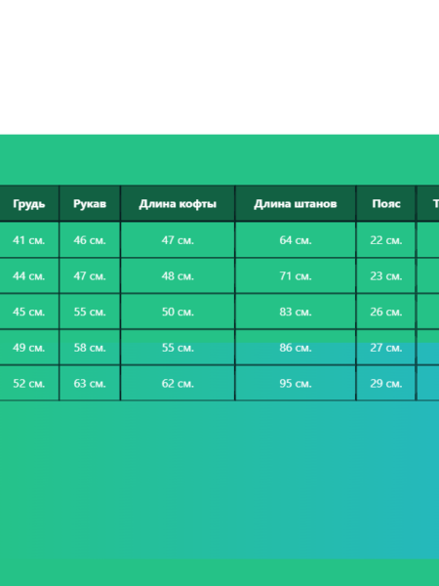Click the 95 см. cell
The image size is (439, 586).
tap(296, 384)
